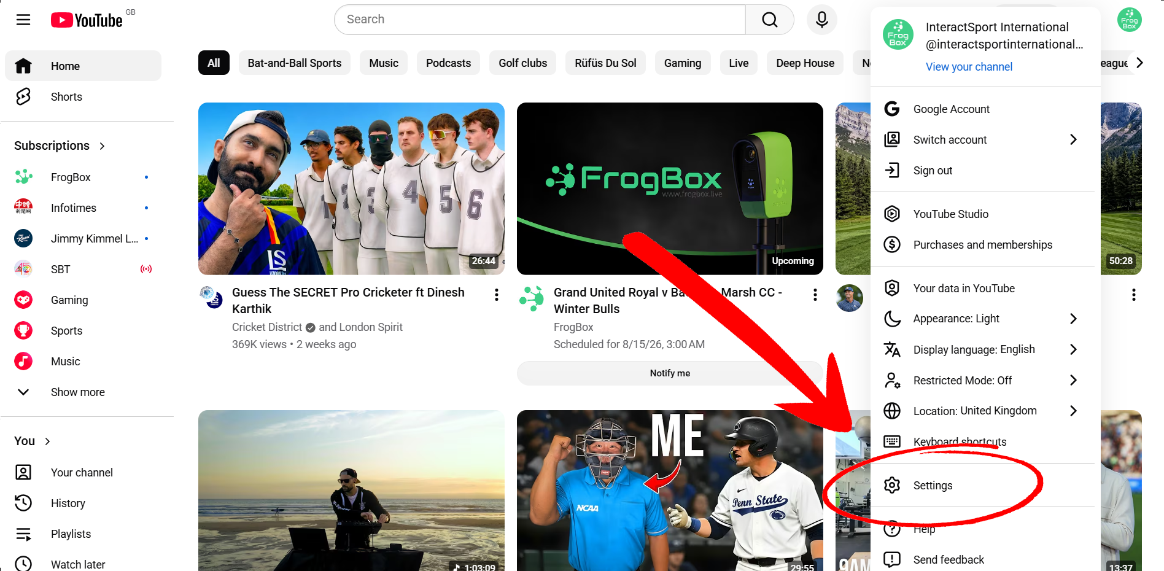Open more options for the Cricketer video
The image size is (1164, 571).
[x=496, y=295]
